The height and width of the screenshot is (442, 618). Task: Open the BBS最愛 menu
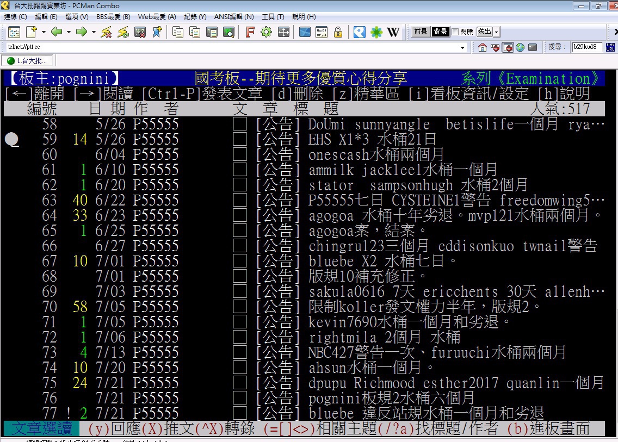coord(113,17)
